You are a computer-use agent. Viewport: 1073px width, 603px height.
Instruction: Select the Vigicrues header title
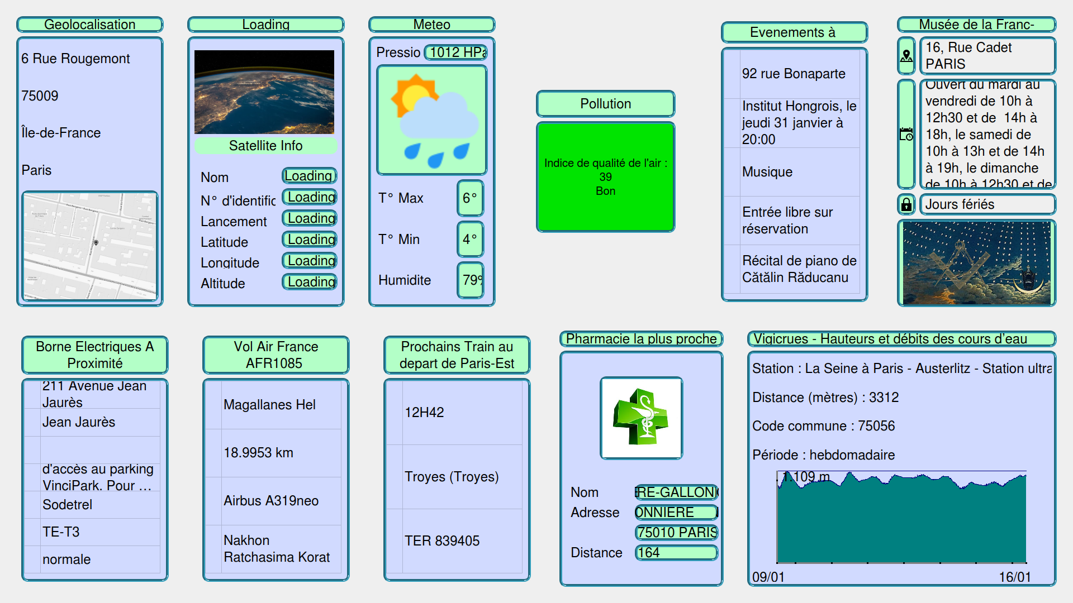pyautogui.click(x=901, y=339)
